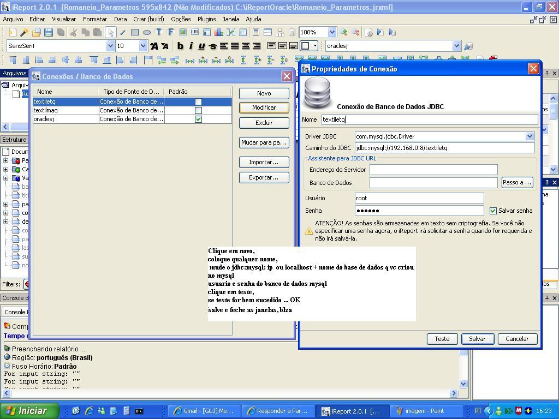This screenshot has height=419, width=559.
Task: Toggle italic formatting
Action: click(x=191, y=46)
